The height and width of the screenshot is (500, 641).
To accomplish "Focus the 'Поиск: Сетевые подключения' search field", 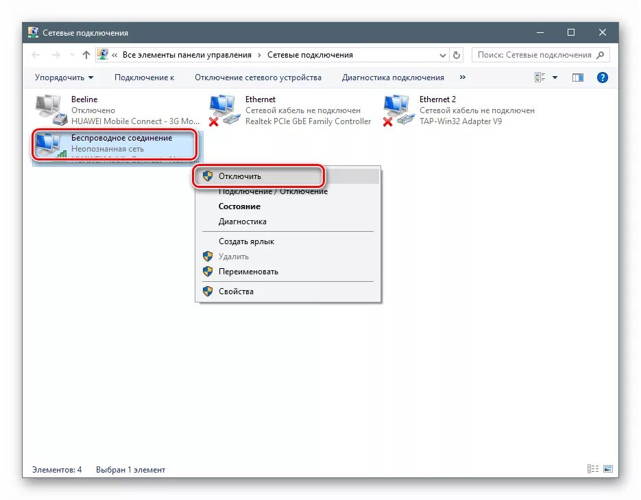I will point(540,55).
